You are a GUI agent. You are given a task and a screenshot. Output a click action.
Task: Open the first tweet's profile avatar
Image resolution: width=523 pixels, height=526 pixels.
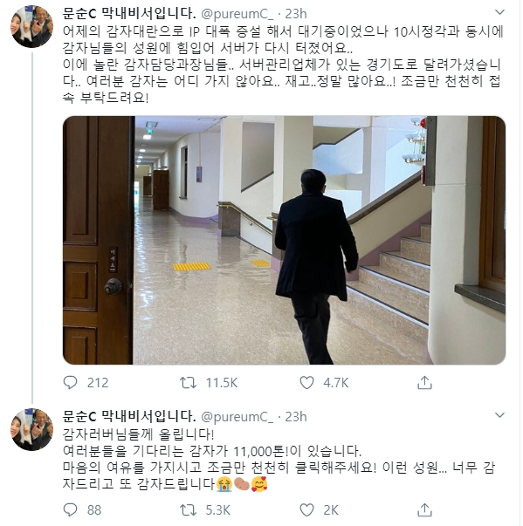pyautogui.click(x=32, y=26)
